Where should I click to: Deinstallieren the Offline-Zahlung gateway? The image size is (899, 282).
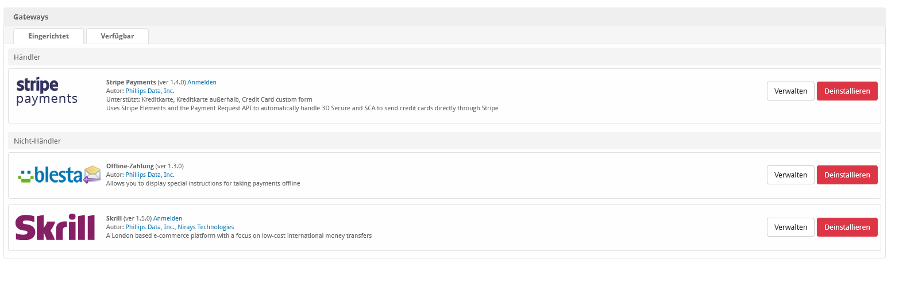(847, 175)
